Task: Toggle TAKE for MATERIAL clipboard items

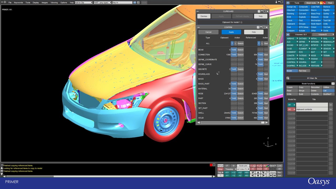Action: [234, 89]
